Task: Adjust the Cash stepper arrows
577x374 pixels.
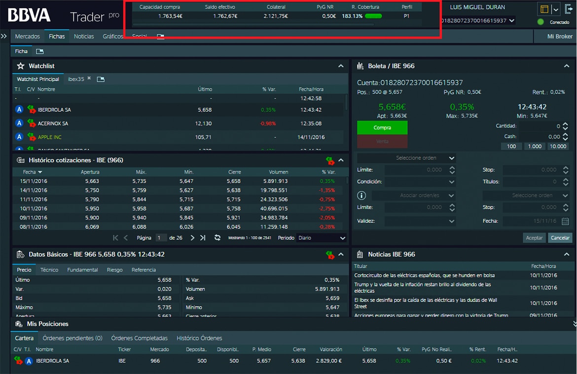Action: tap(565, 136)
